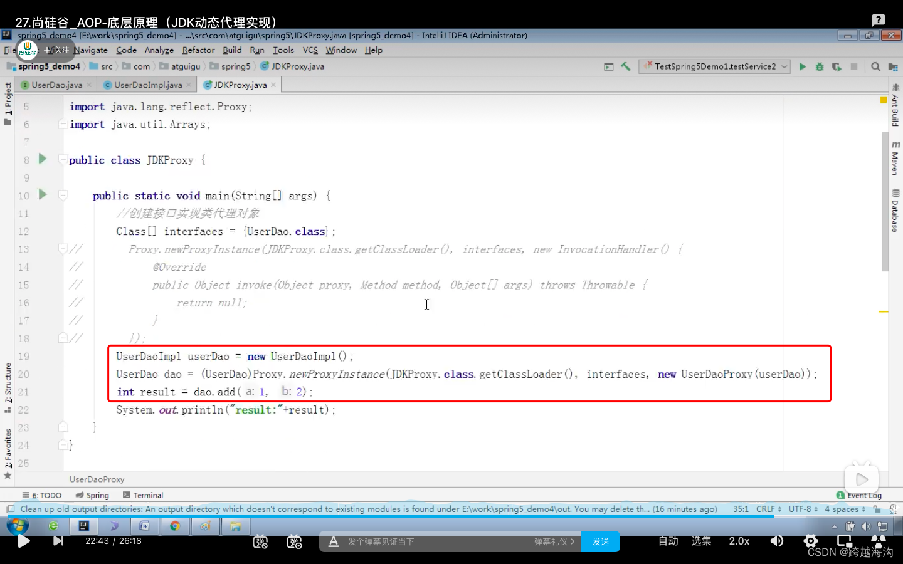
Task: Click the video player settings gear
Action: click(x=811, y=541)
